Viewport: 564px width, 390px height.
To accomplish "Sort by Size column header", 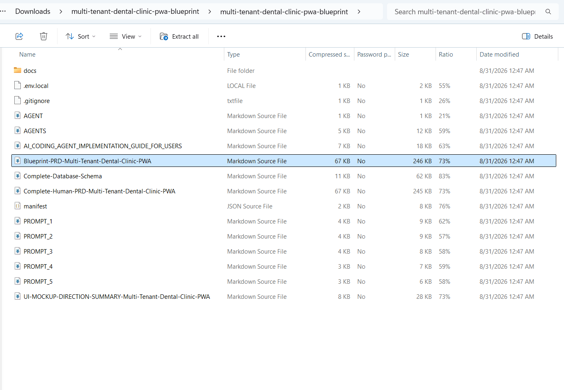I will 403,55.
